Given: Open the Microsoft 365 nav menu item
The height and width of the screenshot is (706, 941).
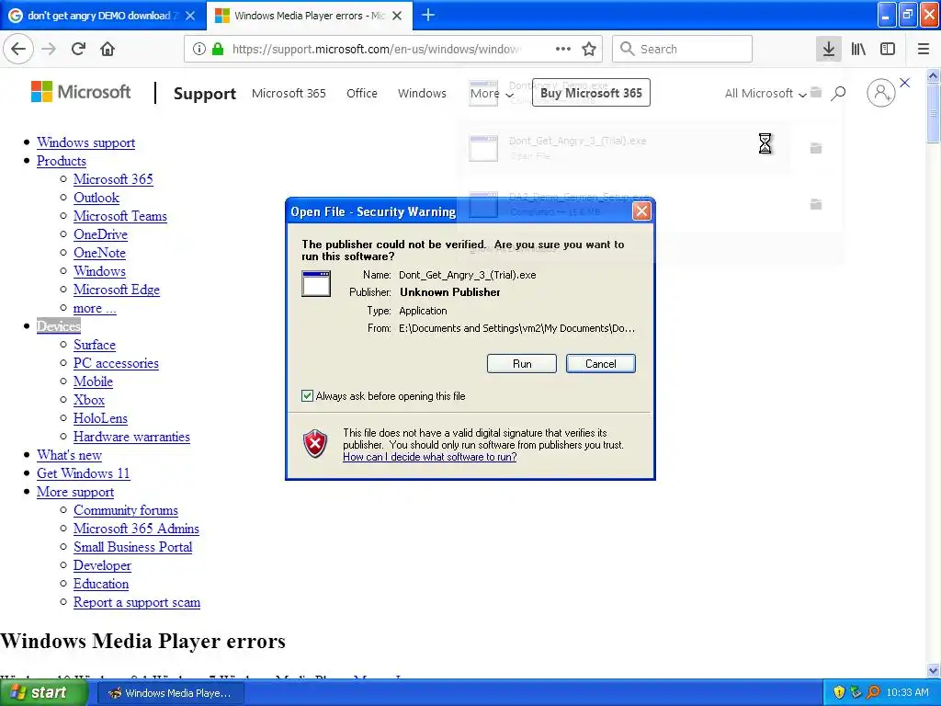Looking at the screenshot, I should coord(289,93).
